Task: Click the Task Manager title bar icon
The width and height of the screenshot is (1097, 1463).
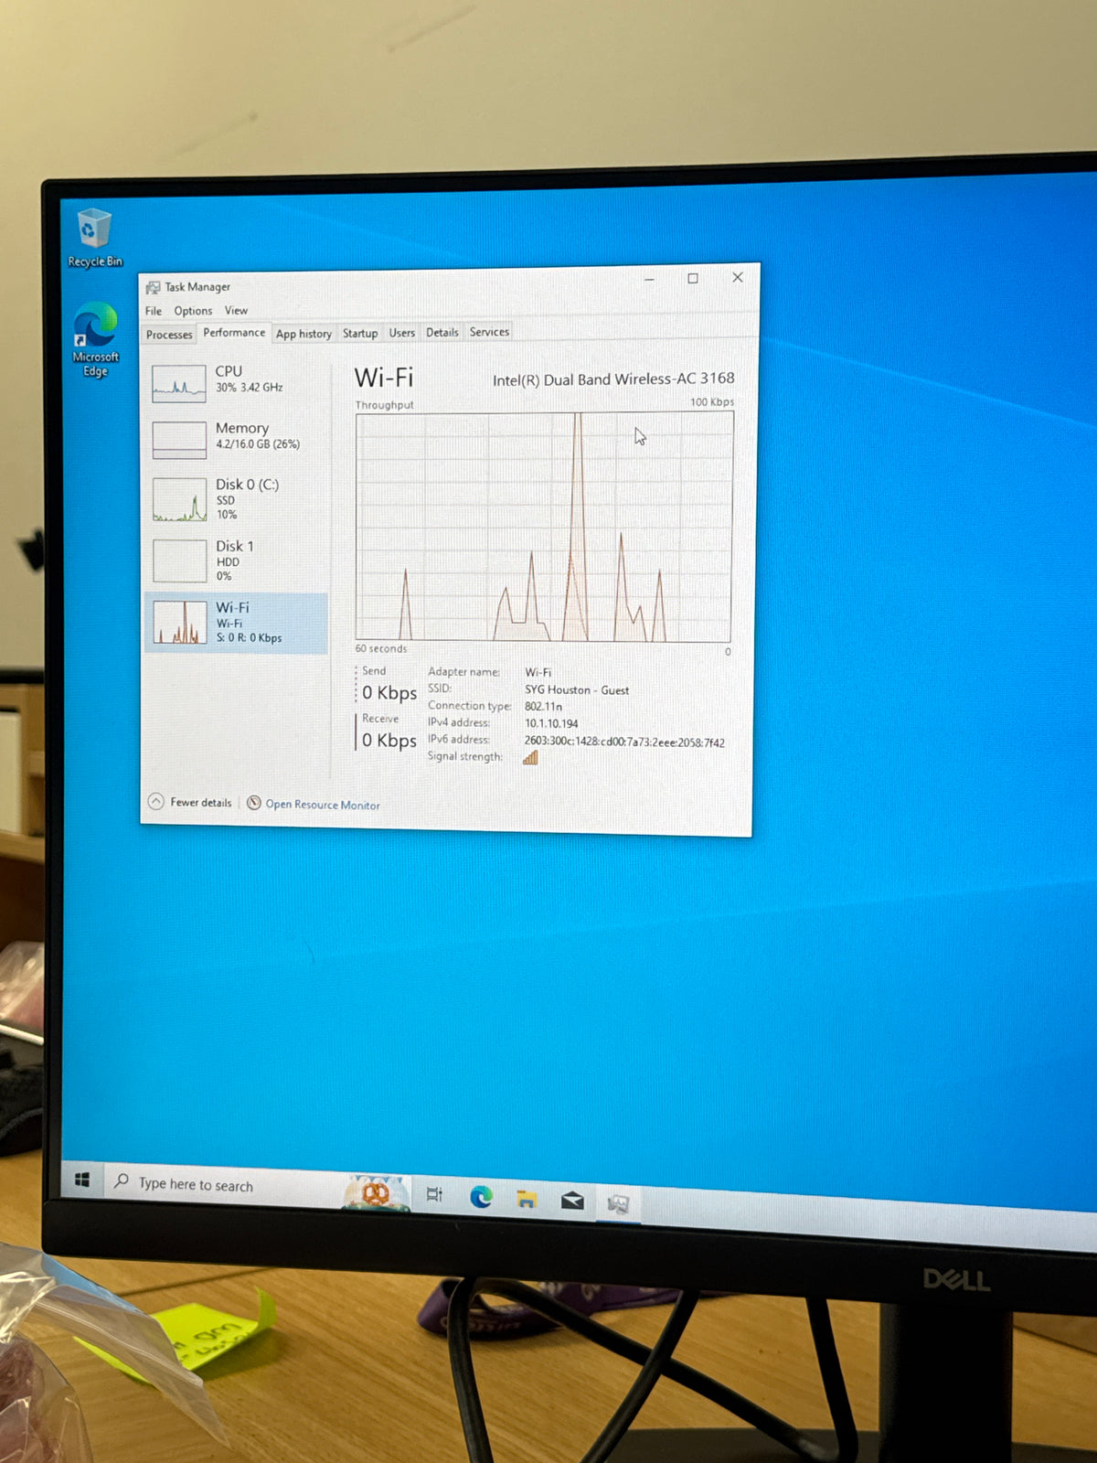Action: 153,287
